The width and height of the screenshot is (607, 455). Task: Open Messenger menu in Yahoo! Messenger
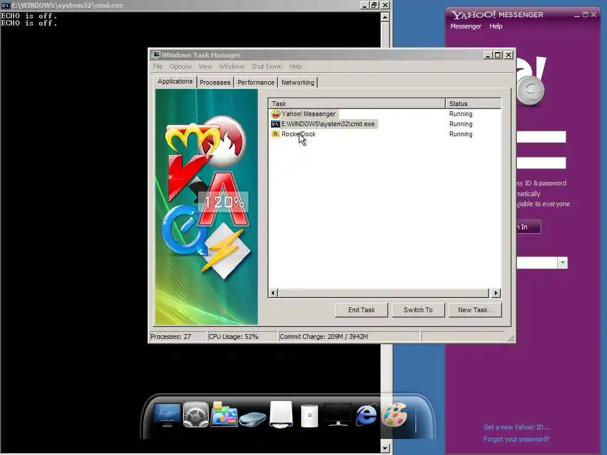click(x=466, y=26)
